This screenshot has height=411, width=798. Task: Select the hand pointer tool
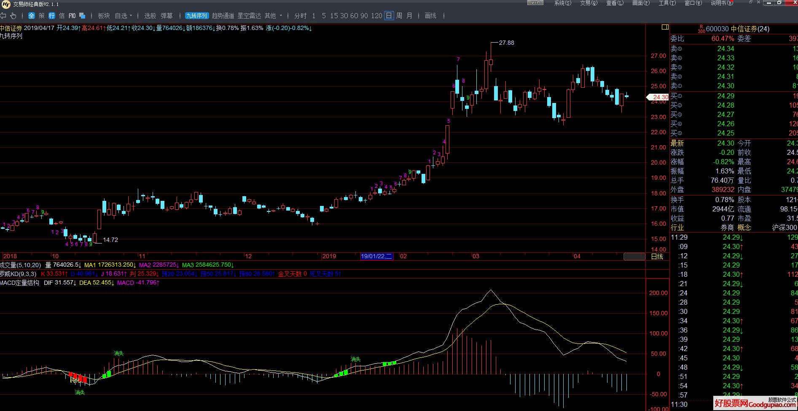(13, 16)
